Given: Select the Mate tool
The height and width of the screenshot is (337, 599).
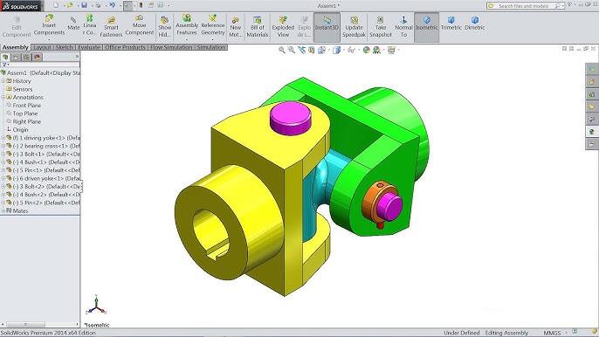Looking at the screenshot, I should tap(73, 23).
